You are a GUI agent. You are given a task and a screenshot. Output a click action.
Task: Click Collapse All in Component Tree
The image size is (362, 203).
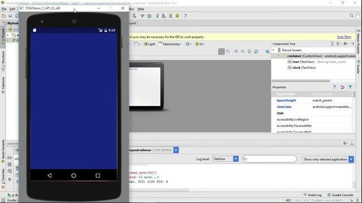point(338,44)
